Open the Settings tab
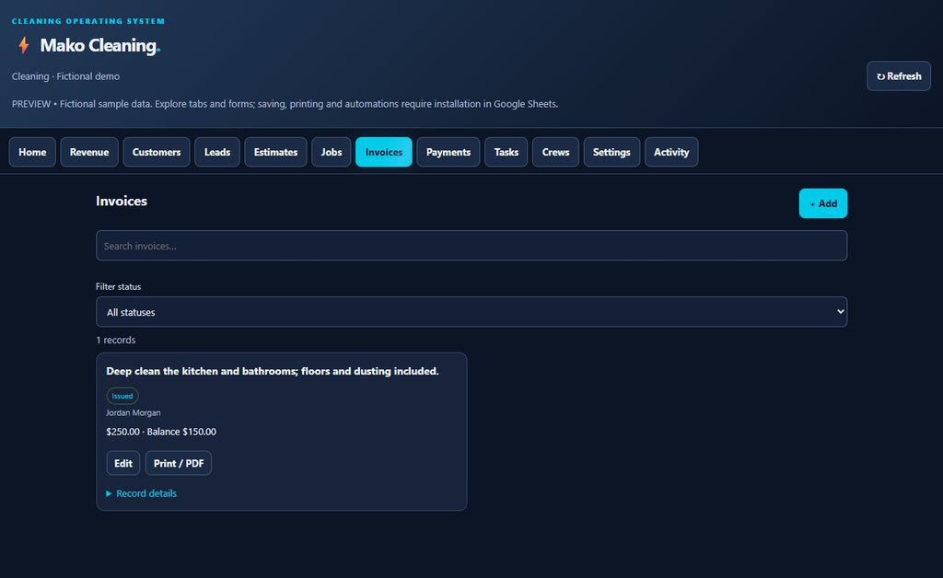 point(611,152)
